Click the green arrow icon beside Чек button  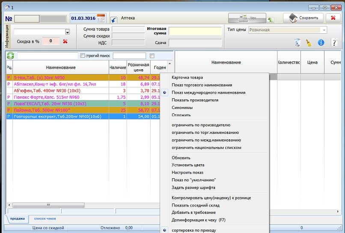271,19
